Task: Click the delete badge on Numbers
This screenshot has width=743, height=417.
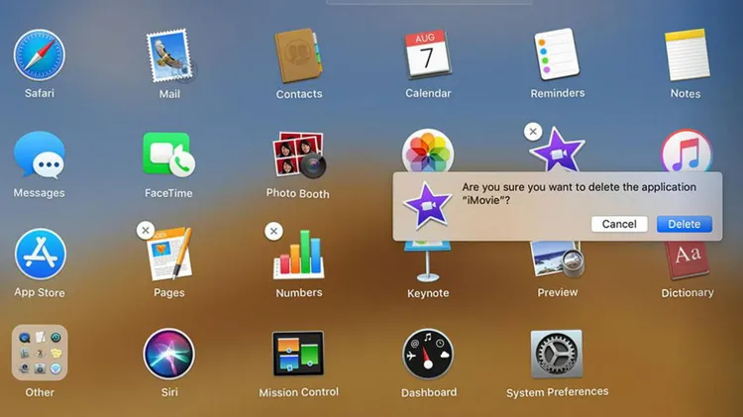Action: (273, 231)
